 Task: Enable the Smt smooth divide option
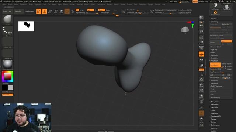pyautogui.click(x=226, y=41)
